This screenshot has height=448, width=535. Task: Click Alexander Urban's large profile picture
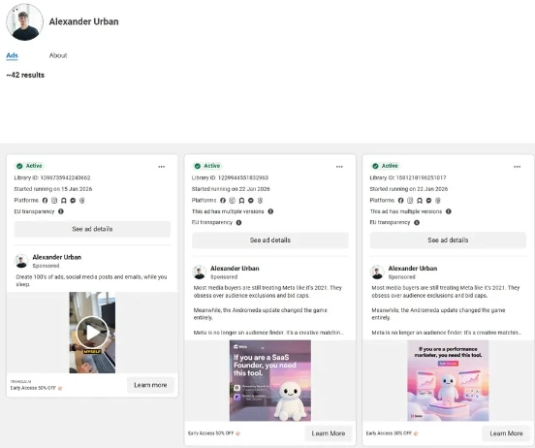coord(24,22)
